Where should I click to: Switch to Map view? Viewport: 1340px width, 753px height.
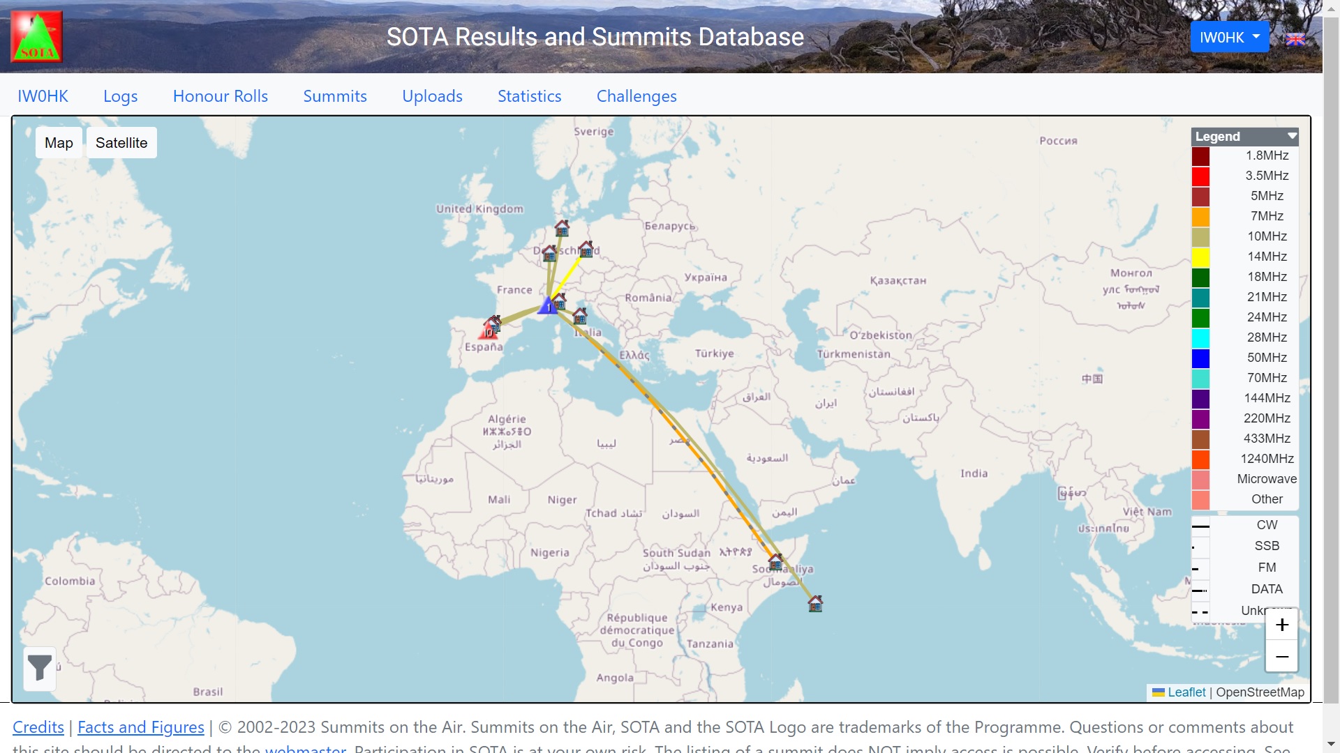pyautogui.click(x=59, y=143)
